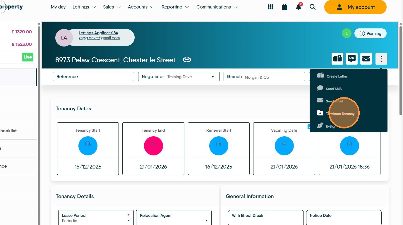Viewport: 403px width, 225px height.
Task: Click the email envelope icon button
Action: click(x=366, y=59)
